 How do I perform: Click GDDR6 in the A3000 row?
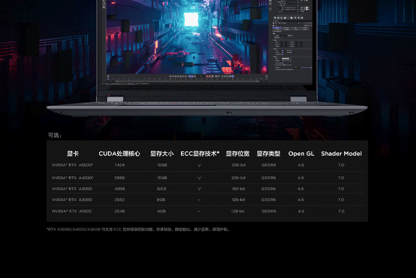(268, 189)
